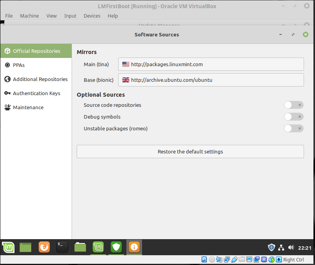Image resolution: width=315 pixels, height=265 pixels.
Task: Switch to Additional Repositories
Action: click(x=36, y=79)
